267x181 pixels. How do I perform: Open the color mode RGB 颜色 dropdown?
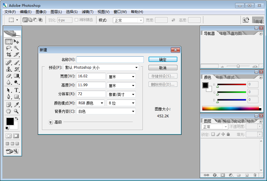(90, 103)
